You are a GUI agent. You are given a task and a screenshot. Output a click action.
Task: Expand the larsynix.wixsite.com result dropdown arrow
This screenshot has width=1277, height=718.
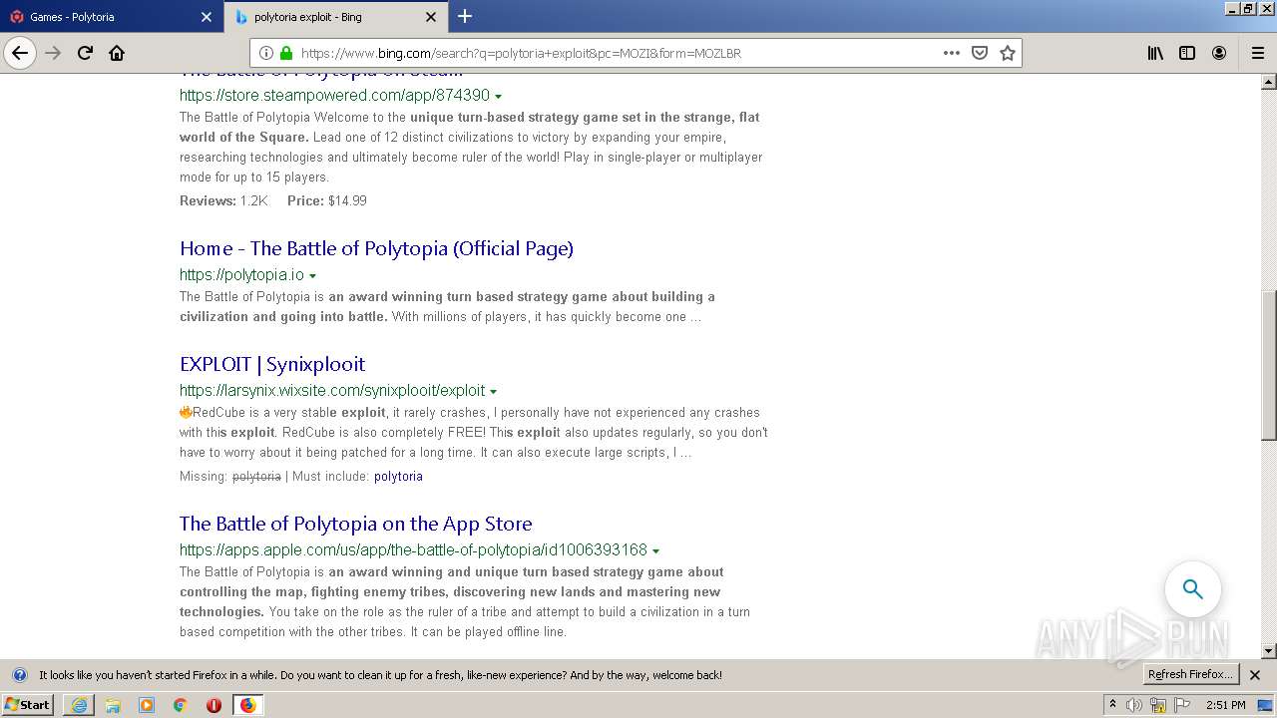coord(493,392)
